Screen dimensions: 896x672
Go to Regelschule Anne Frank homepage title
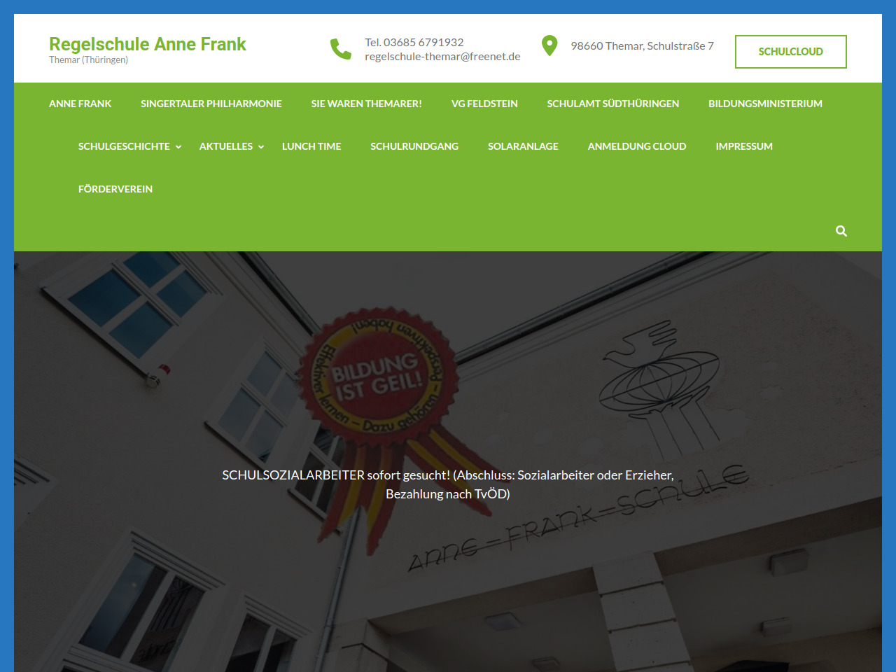148,44
